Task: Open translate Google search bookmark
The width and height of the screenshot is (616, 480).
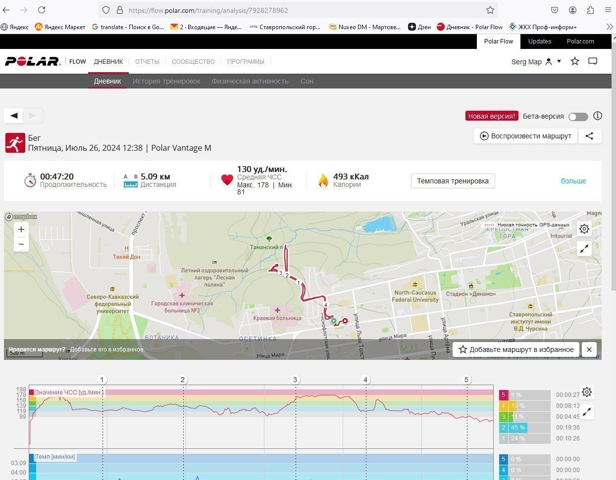Action: pyautogui.click(x=128, y=27)
